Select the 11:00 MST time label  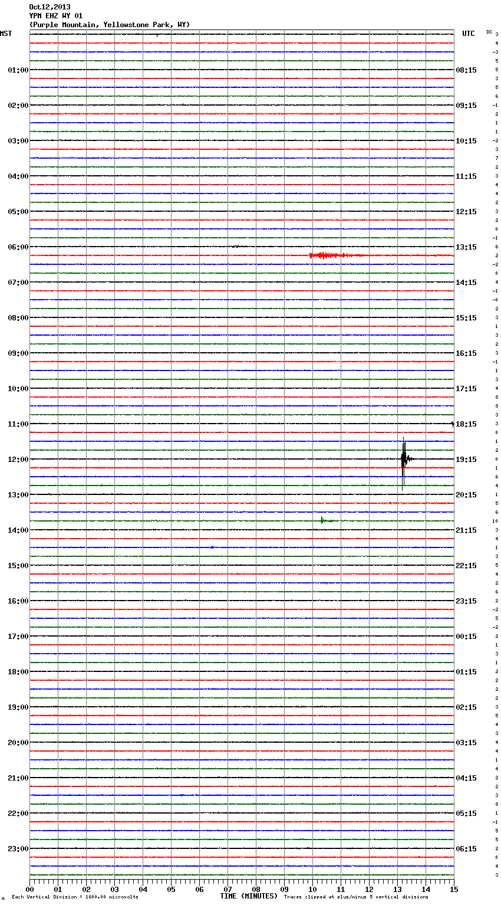18,424
